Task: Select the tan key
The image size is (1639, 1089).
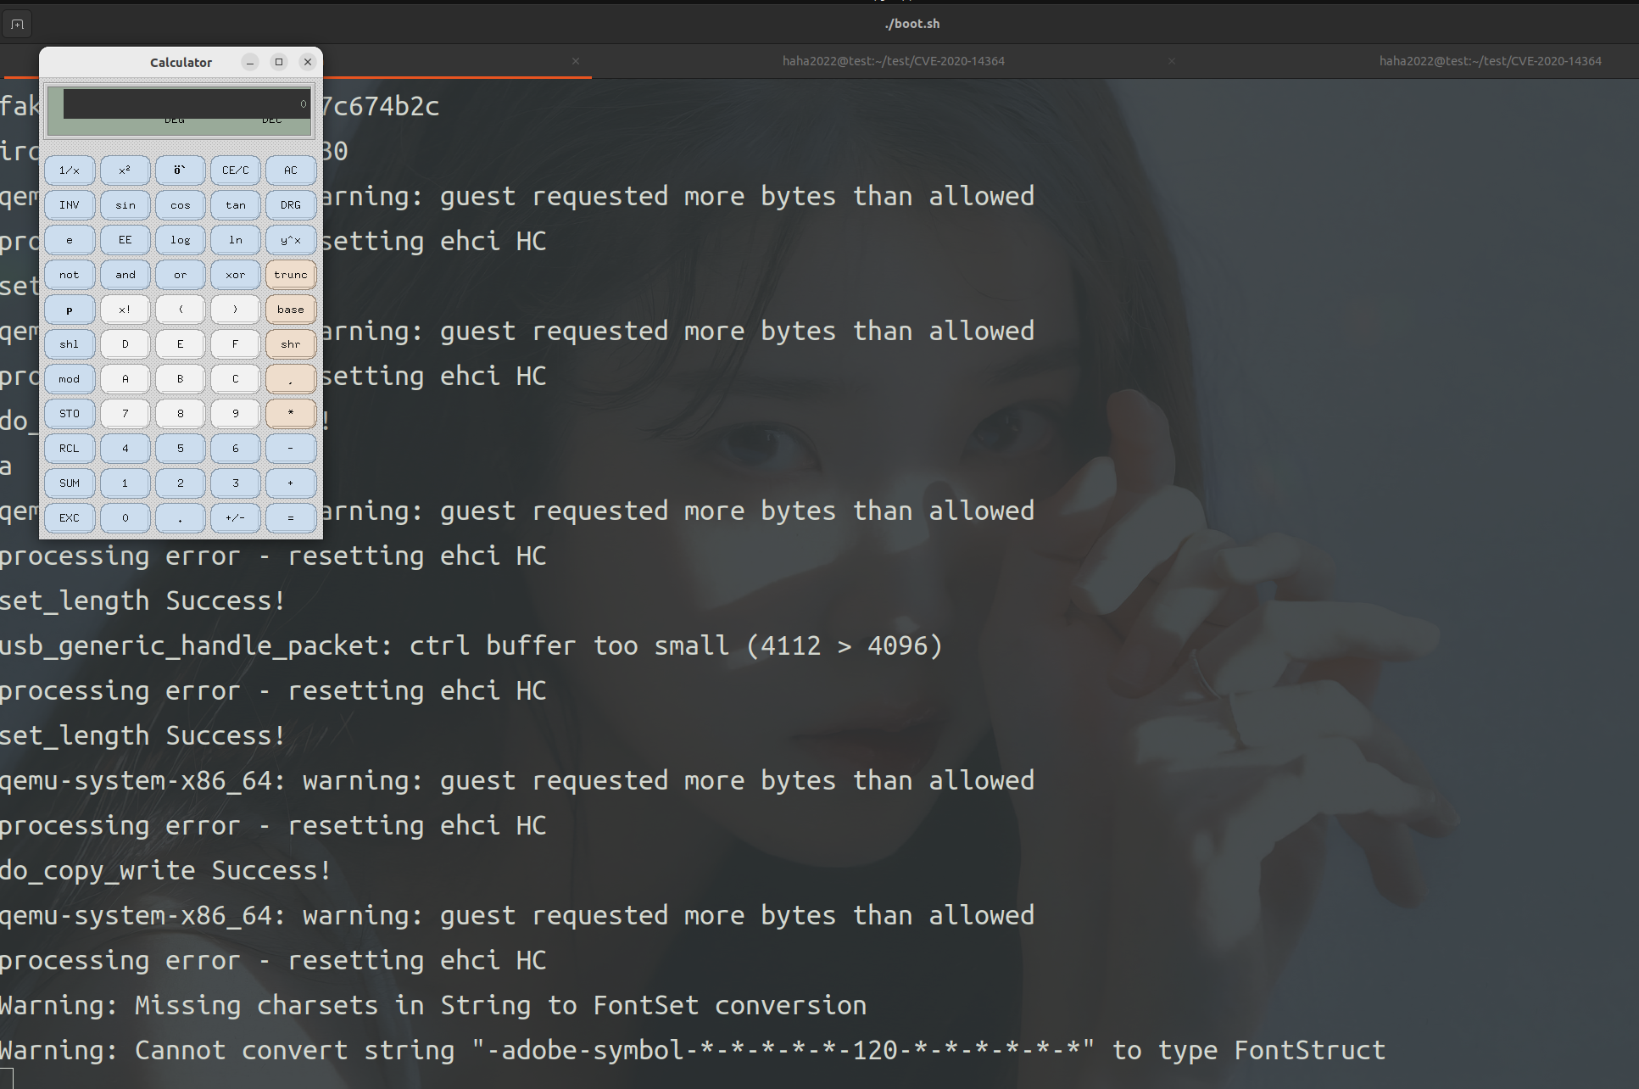Action: [x=235, y=205]
